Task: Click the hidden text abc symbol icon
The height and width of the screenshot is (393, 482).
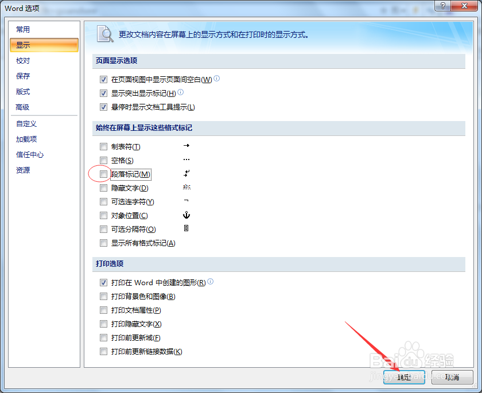Action: (186, 187)
